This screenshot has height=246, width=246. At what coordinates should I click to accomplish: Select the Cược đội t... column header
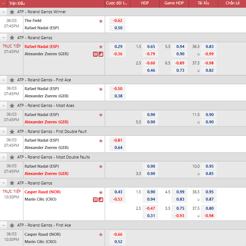pyautogui.click(x=117, y=3)
